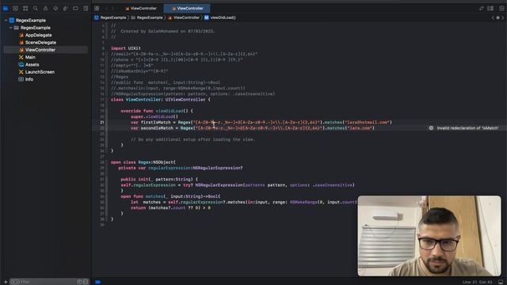Screen dimensions: 507x285
Task: Click 'override func viewDidLoad()' line
Action: [x=157, y=111]
